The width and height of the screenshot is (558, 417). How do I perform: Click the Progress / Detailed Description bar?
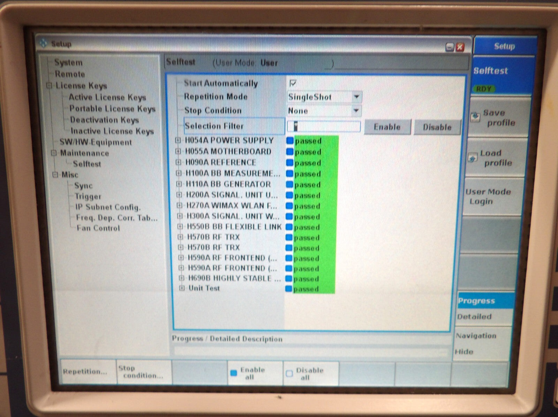tap(311, 351)
